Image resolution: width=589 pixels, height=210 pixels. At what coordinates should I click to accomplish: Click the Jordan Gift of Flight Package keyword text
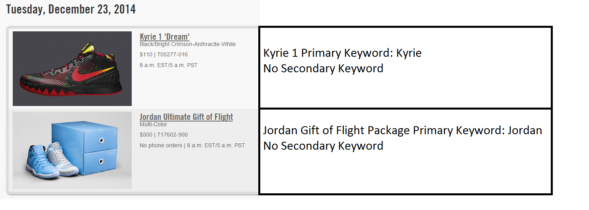point(402,130)
